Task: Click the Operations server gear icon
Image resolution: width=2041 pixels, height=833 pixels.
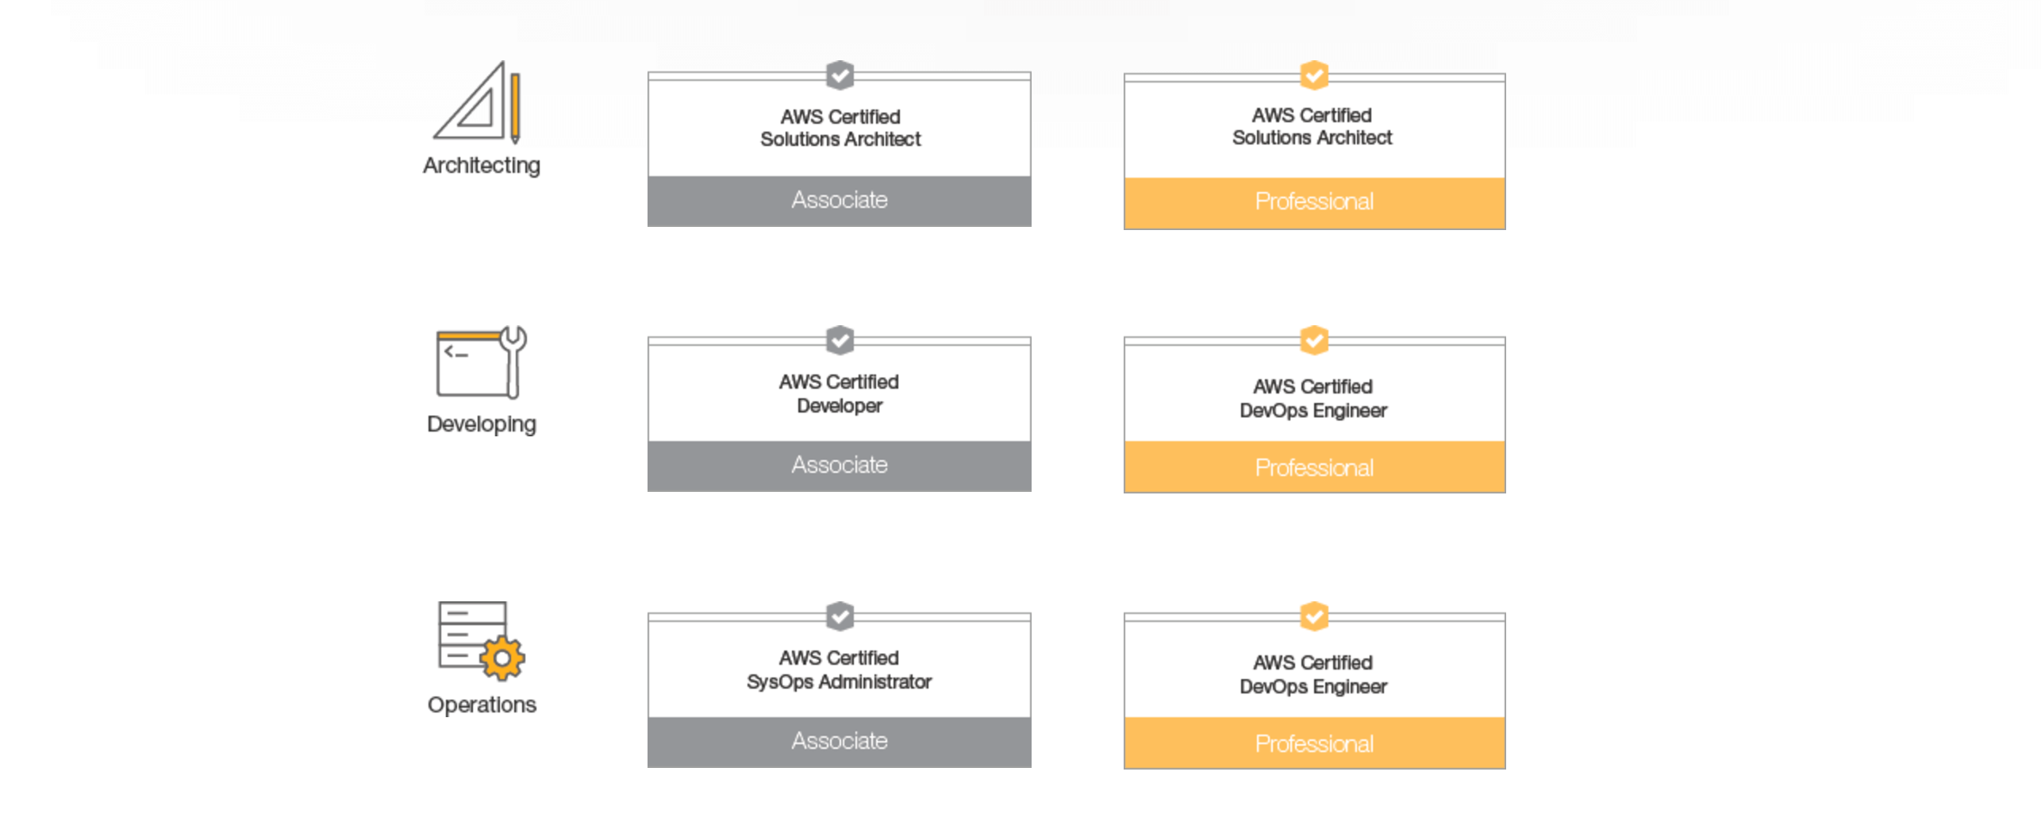Action: [x=481, y=640]
